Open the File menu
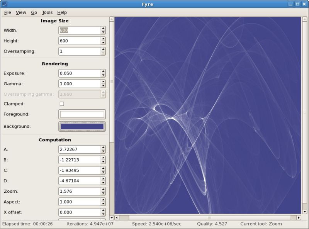This screenshot has width=309, height=229. pos(7,12)
